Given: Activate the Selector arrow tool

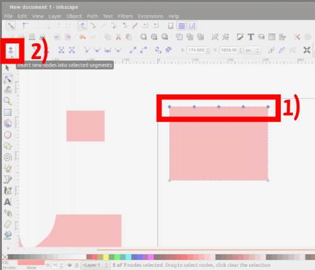Looking at the screenshot, I should click(8, 68).
